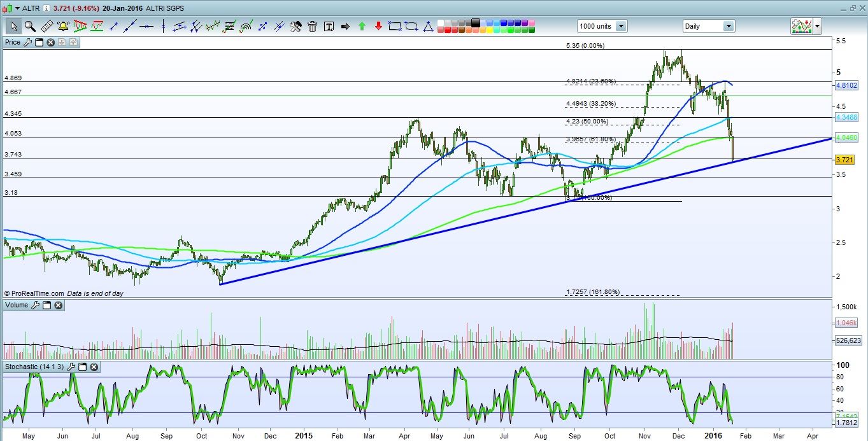
Task: Pick the brown color swatch
Action: (x=462, y=30)
